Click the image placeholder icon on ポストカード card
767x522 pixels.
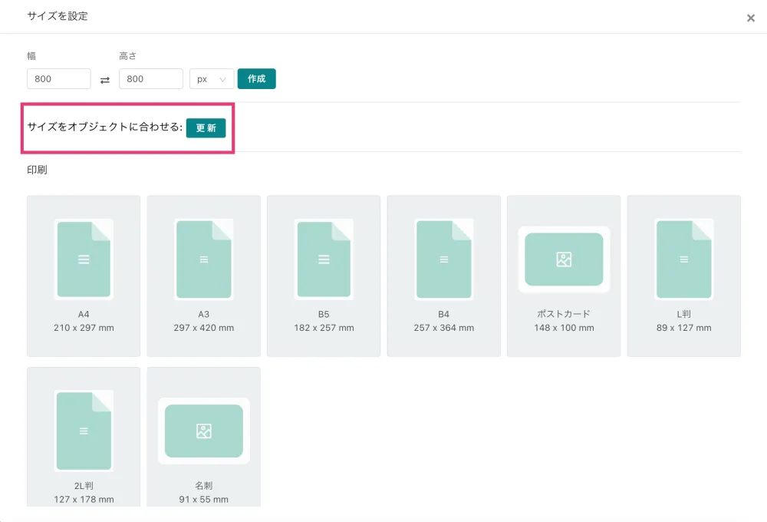(564, 259)
